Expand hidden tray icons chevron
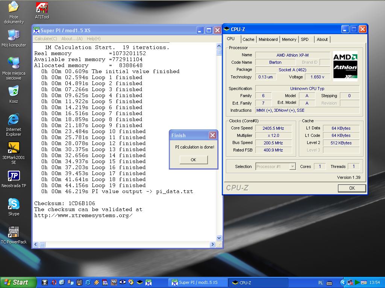Screen dimensions: 385x288 343,283
